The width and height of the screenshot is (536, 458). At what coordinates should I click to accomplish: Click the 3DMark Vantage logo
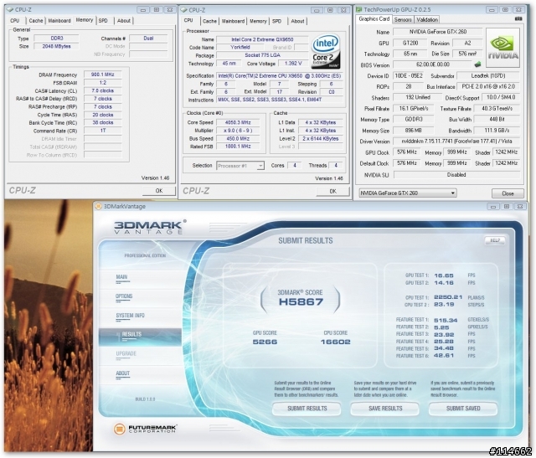pos(150,227)
